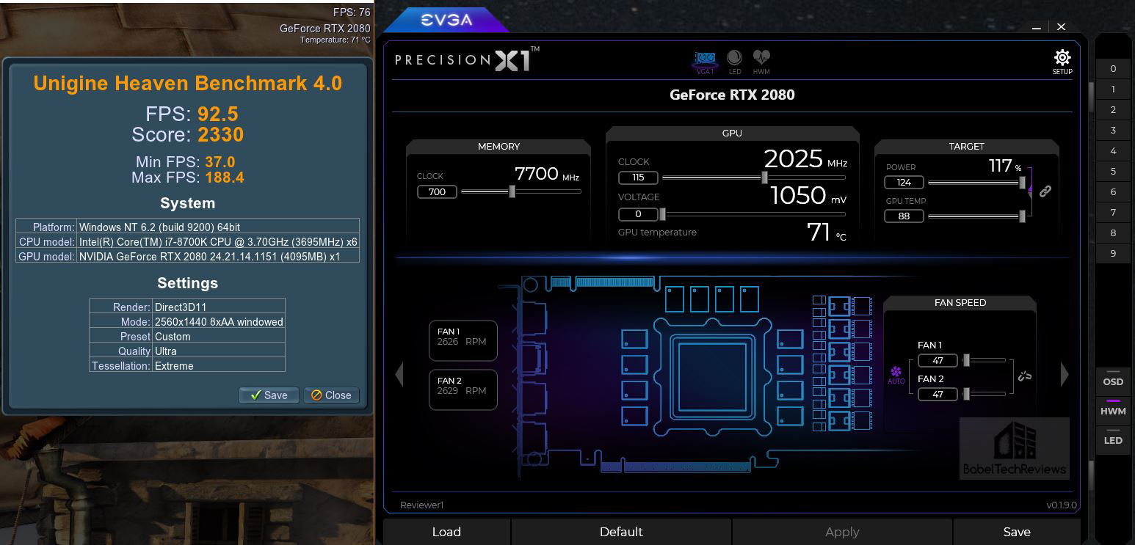Click the Save button in Precision X1
This screenshot has width=1135, height=545.
(x=1017, y=532)
